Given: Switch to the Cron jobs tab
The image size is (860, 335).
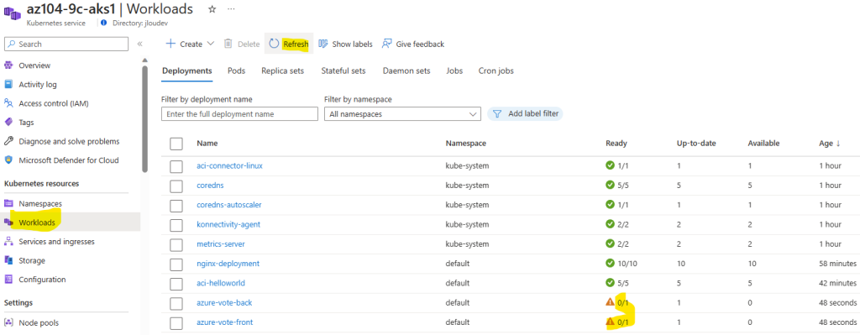Looking at the screenshot, I should tap(496, 71).
